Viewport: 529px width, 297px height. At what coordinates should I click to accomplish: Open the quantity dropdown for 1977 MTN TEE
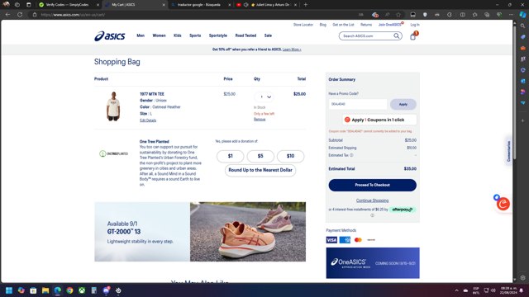click(x=264, y=97)
